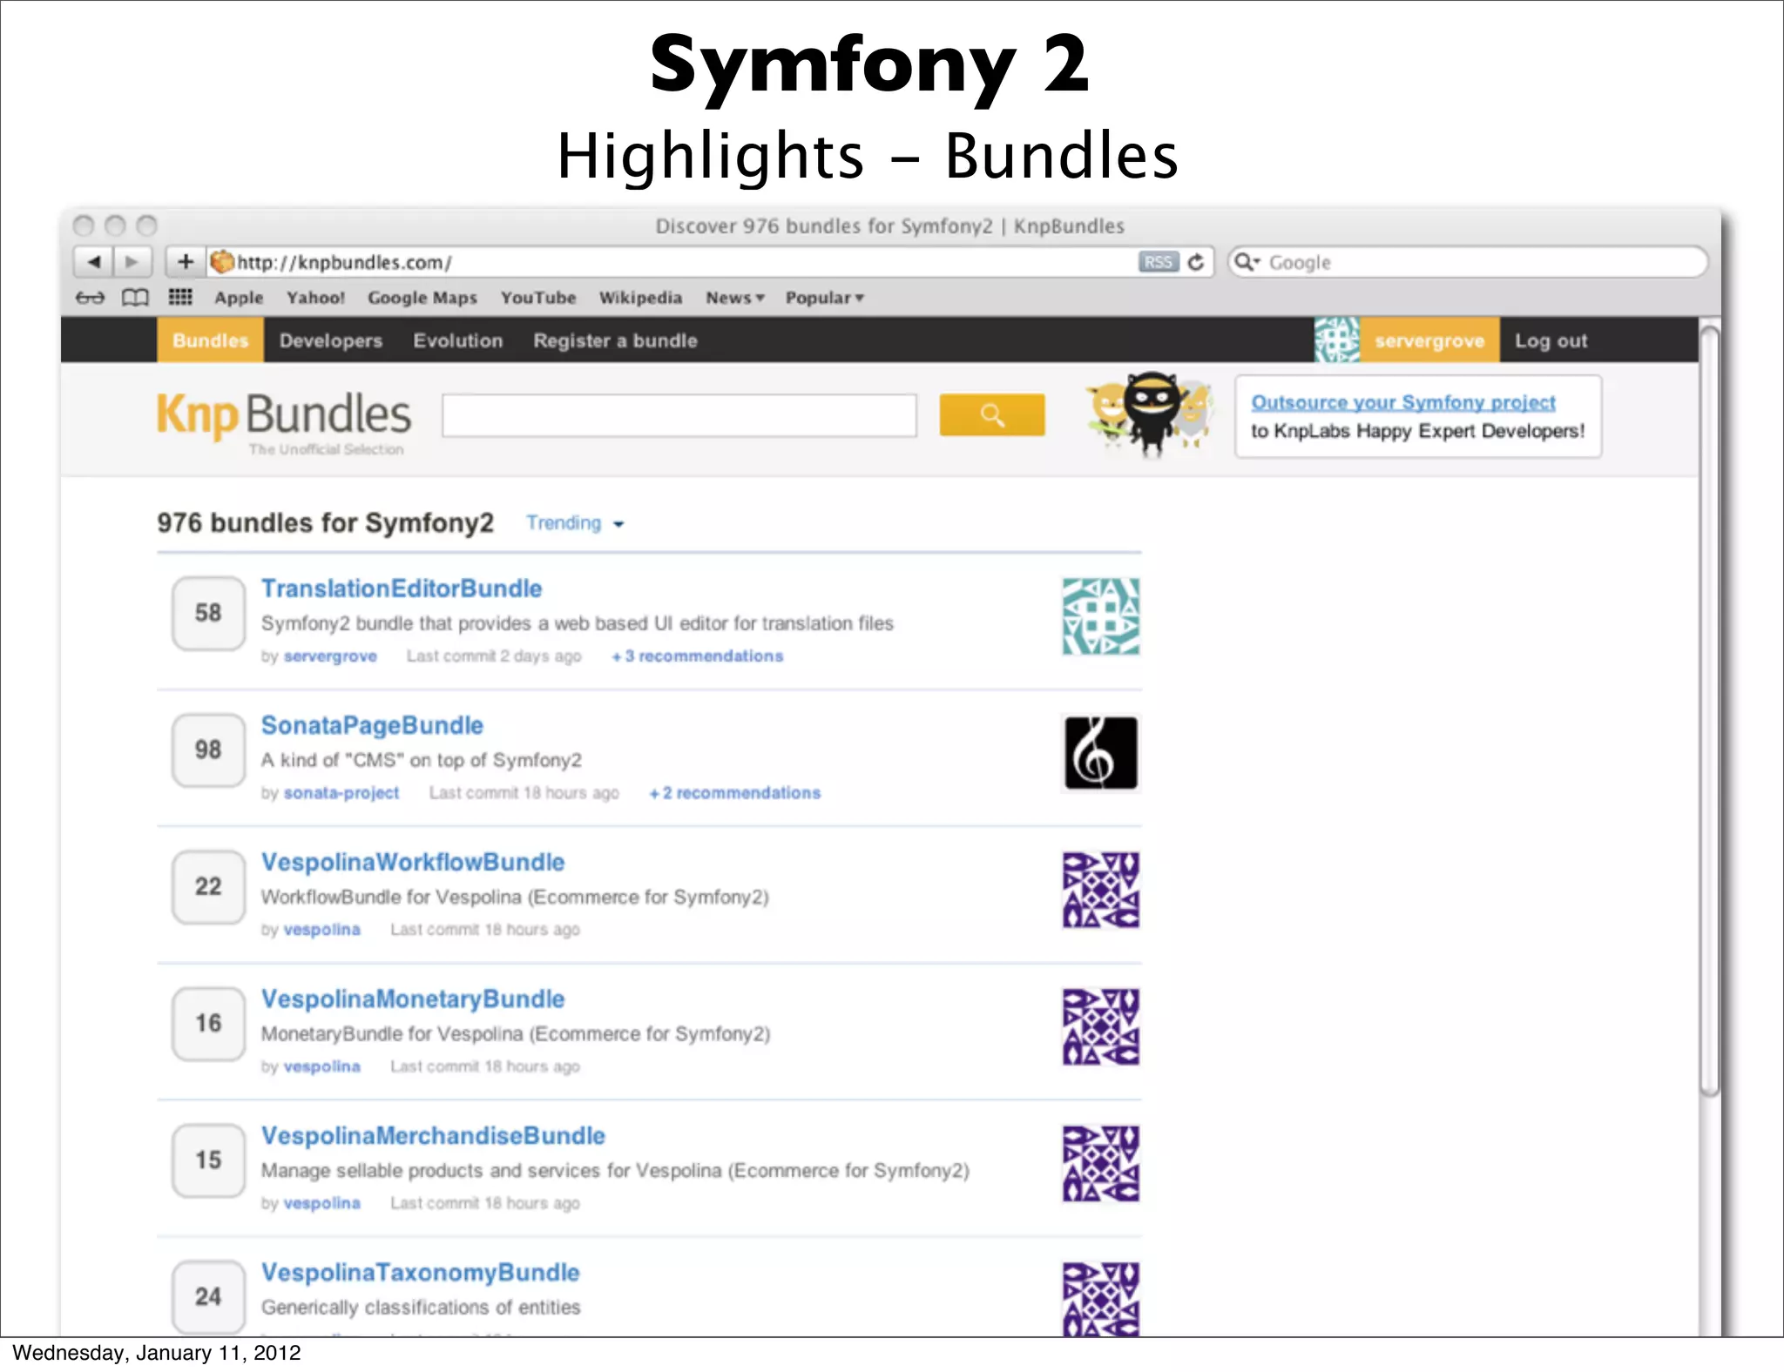Open the VespolinaTaxonomyBundle title link
Image resolution: width=1784 pixels, height=1372 pixels.
(x=420, y=1272)
